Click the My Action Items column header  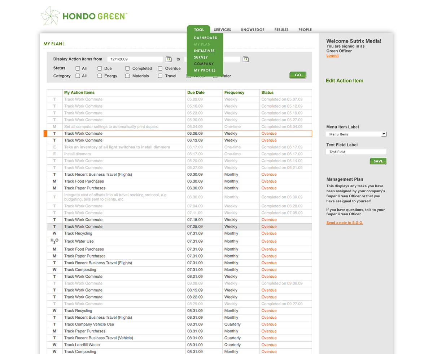pos(79,93)
